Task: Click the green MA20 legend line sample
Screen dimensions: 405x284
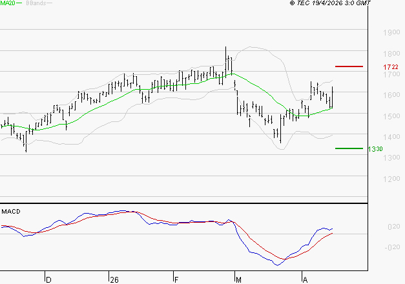Action: pos(19,3)
